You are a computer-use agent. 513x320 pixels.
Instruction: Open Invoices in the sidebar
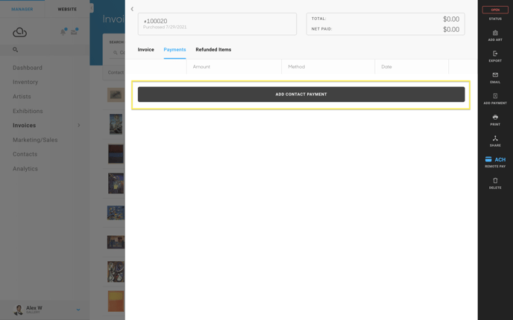point(24,125)
